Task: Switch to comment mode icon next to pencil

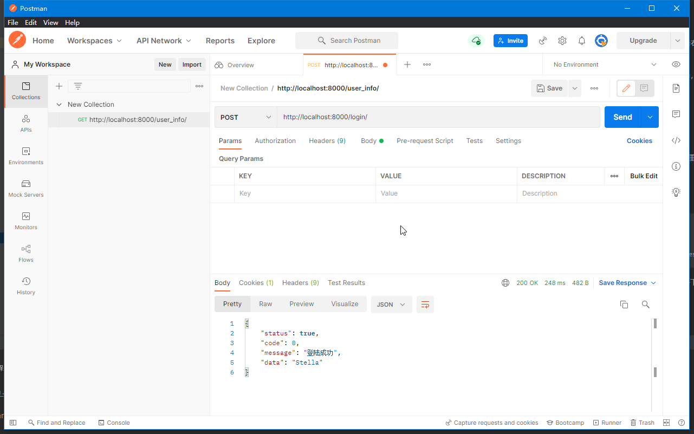Action: (644, 88)
